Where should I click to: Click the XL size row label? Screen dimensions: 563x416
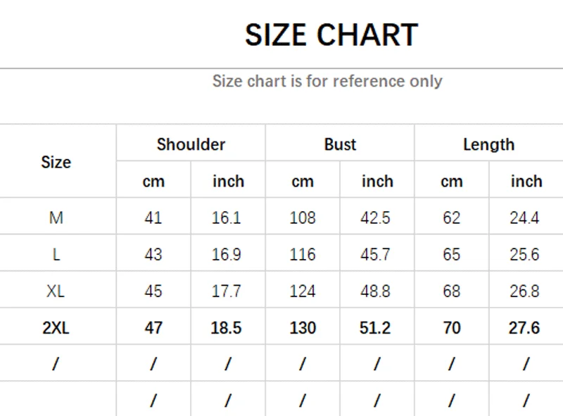(x=56, y=291)
